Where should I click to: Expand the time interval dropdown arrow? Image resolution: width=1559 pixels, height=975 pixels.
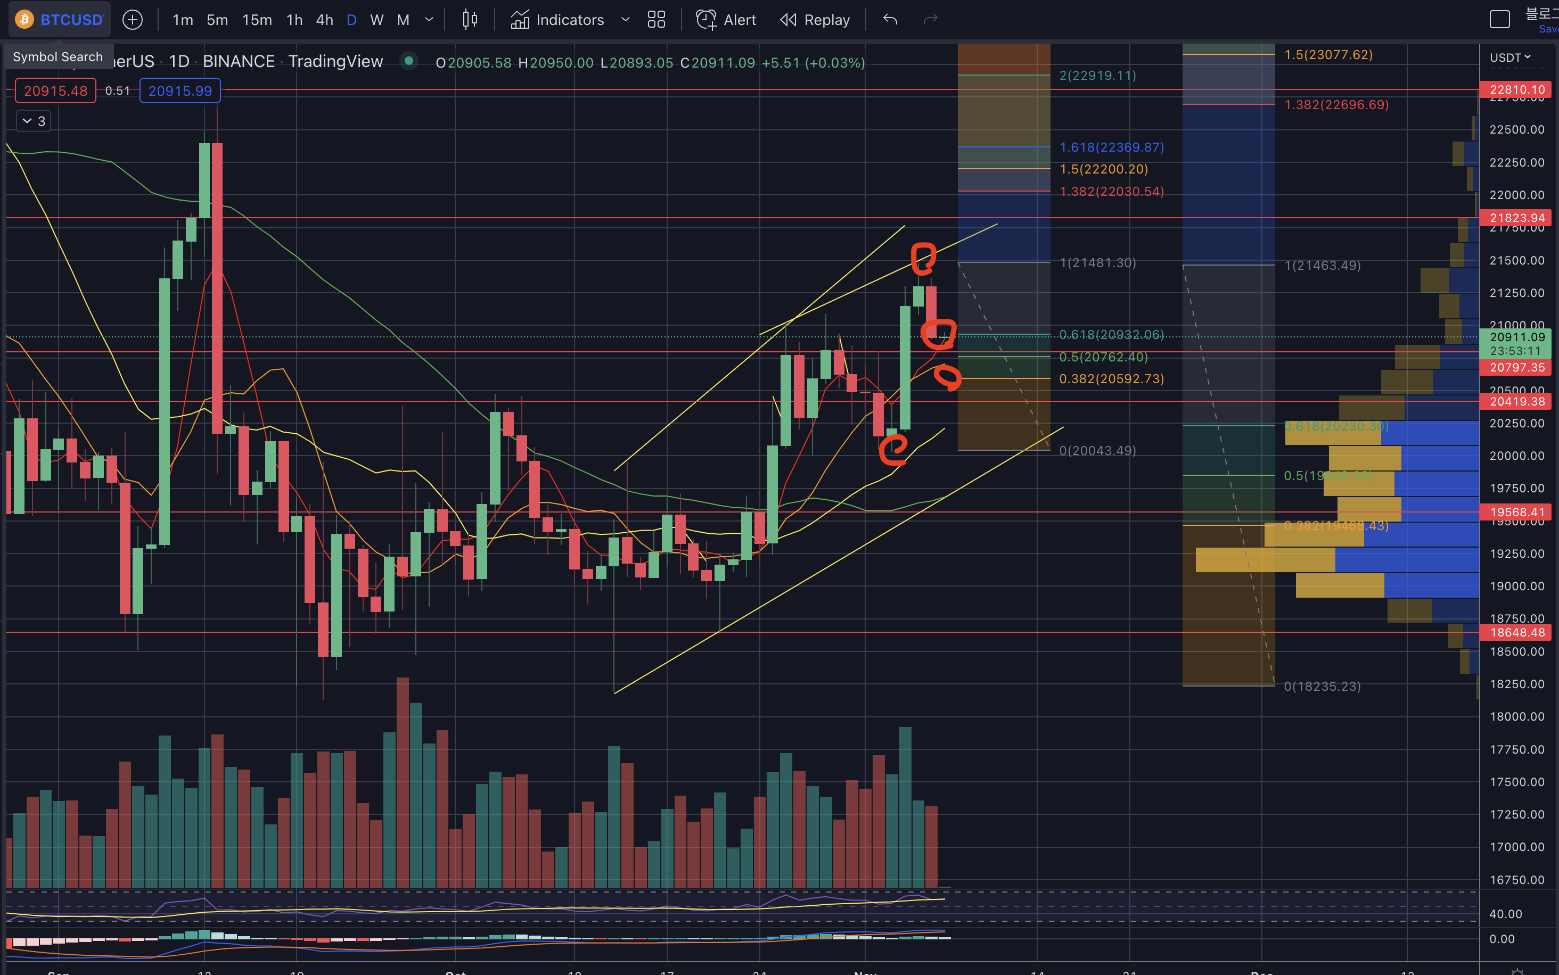coord(429,19)
